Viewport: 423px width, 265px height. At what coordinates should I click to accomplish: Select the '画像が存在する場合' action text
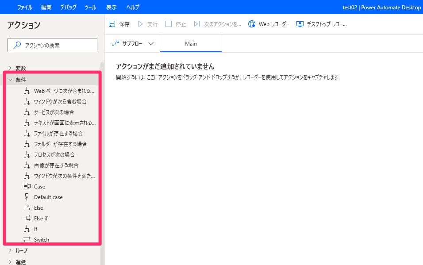56,165
